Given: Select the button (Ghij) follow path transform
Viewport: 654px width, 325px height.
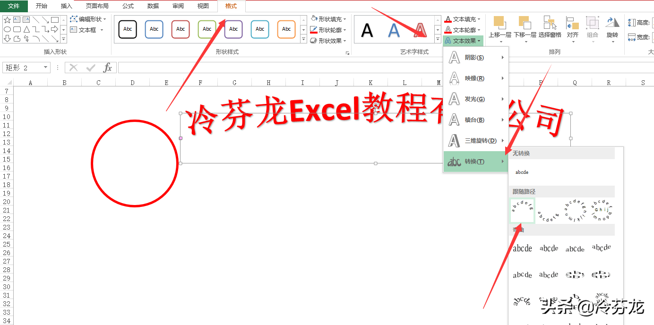Looking at the screenshot, I should [x=602, y=211].
